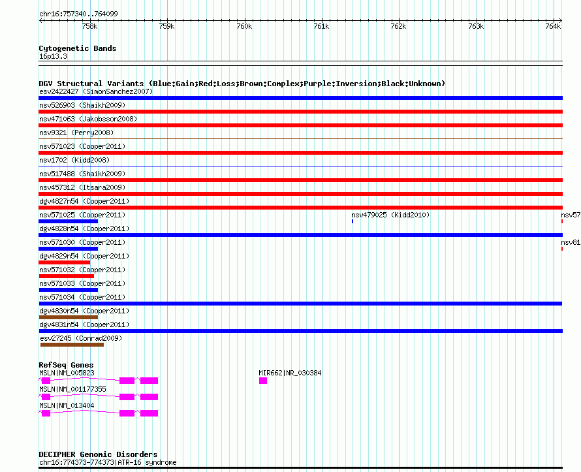Open the nsv571030 (Cooper2011) label

click(82, 242)
